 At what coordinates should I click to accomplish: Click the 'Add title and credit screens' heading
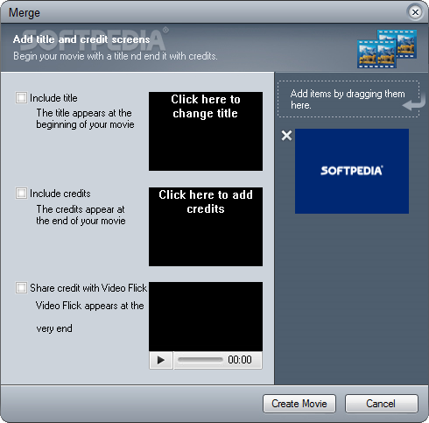pos(81,39)
